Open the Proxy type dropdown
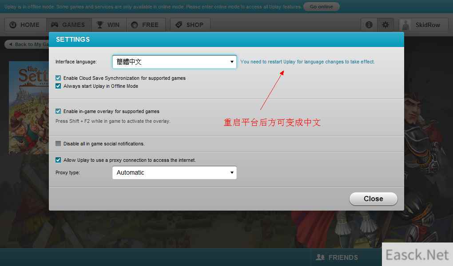453x266 pixels. 174,172
